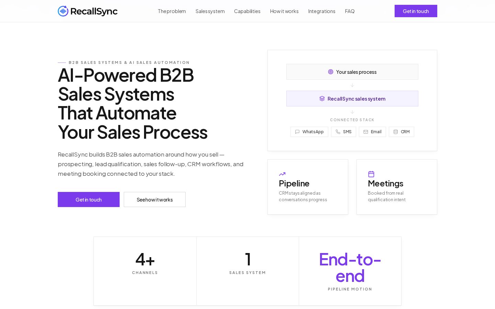Click the PIPELINE MOTION label
This screenshot has height=309, width=495.
(x=350, y=289)
